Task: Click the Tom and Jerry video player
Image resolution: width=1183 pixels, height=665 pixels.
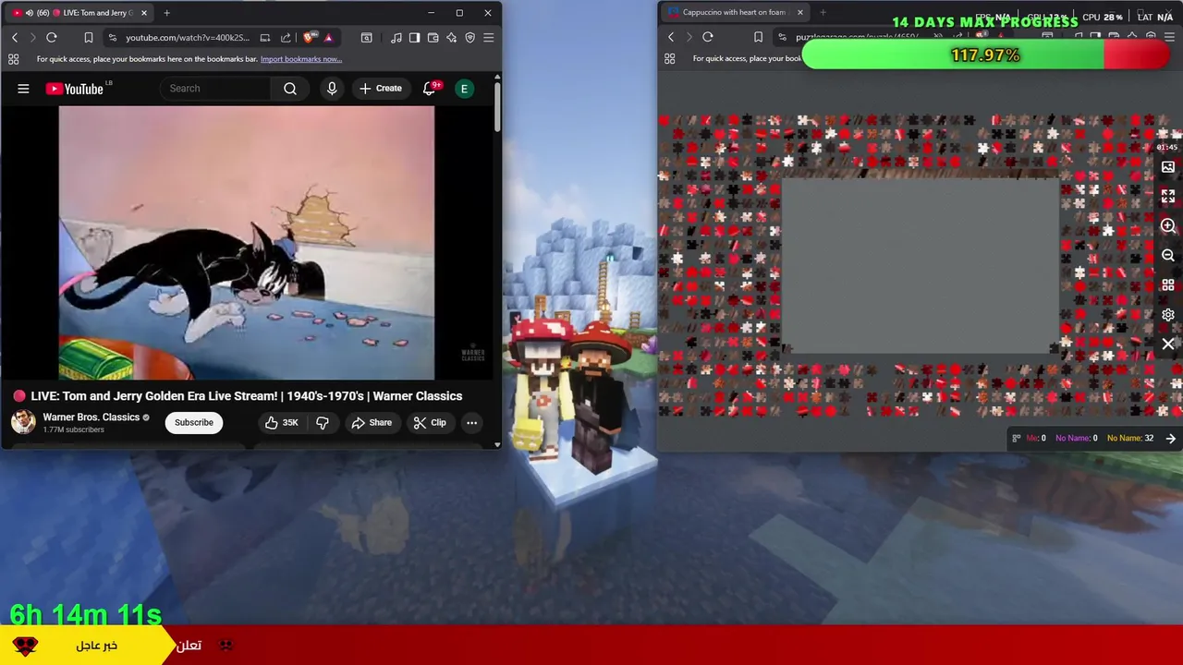Action: [x=247, y=243]
